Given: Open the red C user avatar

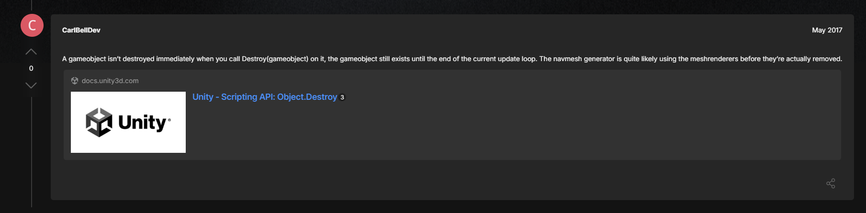Looking at the screenshot, I should pyautogui.click(x=32, y=25).
